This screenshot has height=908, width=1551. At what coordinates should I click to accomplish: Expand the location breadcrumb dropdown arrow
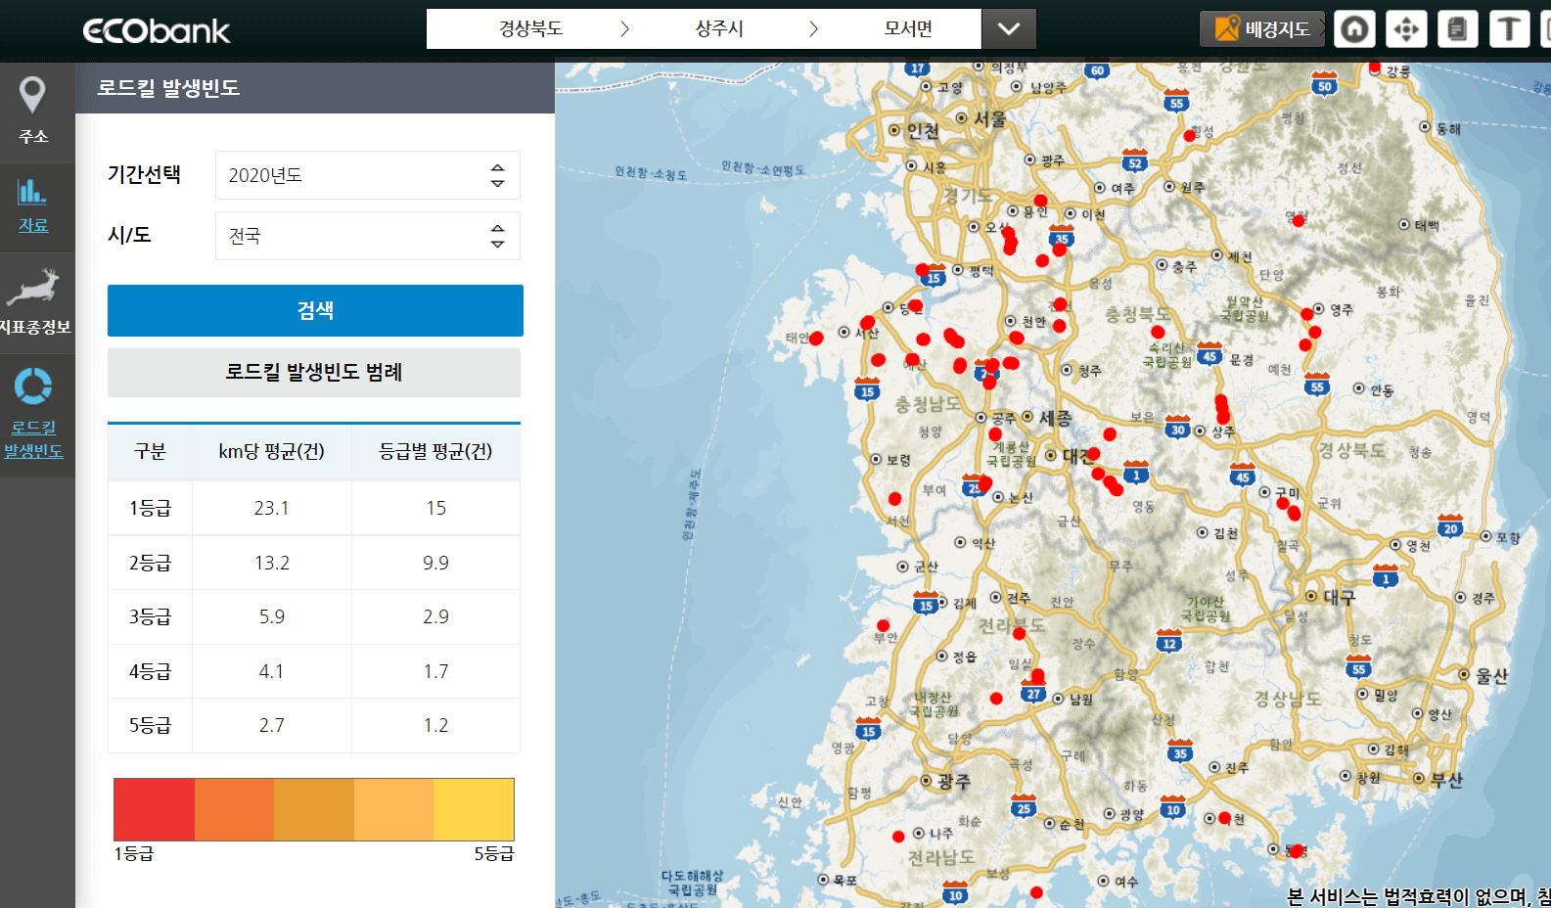tap(1009, 29)
